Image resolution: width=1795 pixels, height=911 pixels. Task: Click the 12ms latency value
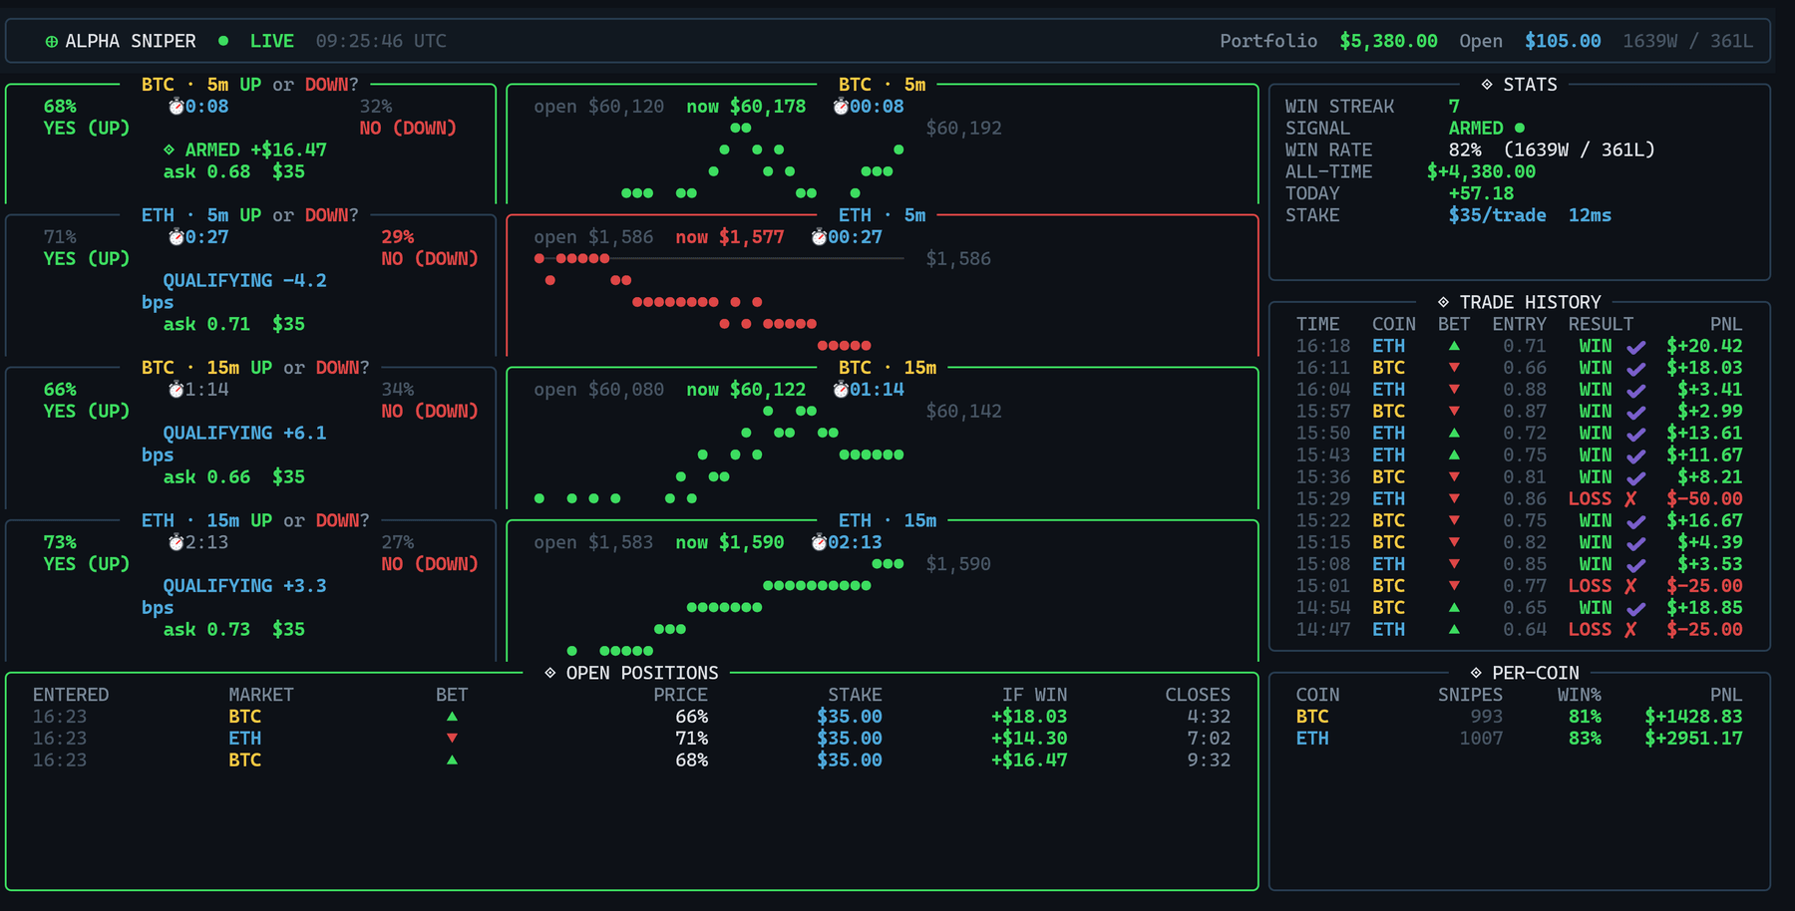tap(1590, 215)
